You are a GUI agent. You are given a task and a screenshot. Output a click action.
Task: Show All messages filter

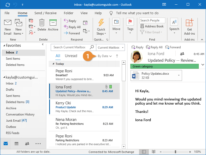click(58, 56)
